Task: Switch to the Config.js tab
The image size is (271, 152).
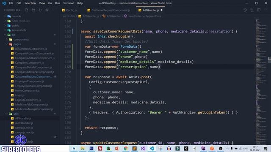Action: pos(69,10)
